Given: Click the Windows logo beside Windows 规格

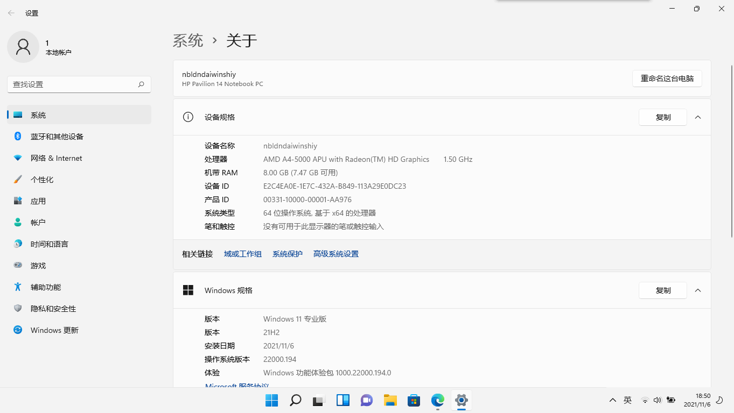Looking at the screenshot, I should 188,290.
